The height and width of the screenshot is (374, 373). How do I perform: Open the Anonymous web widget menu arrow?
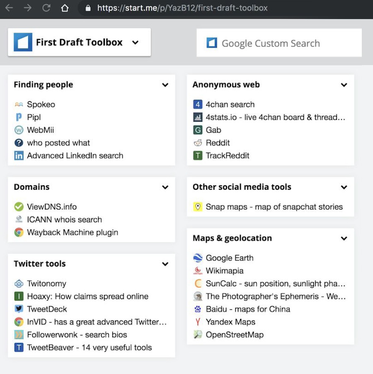coord(344,85)
